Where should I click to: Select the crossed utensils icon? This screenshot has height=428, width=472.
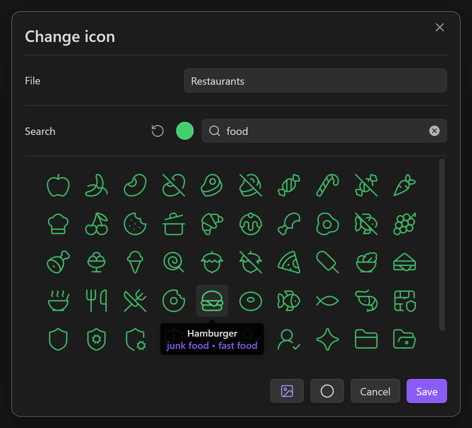(135, 301)
